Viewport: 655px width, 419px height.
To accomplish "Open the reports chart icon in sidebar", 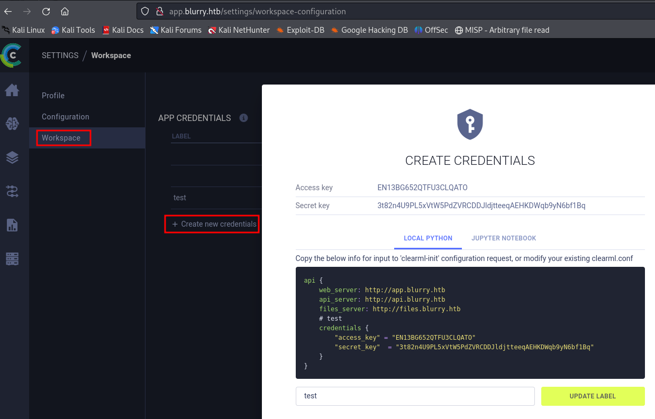I will pos(12,225).
